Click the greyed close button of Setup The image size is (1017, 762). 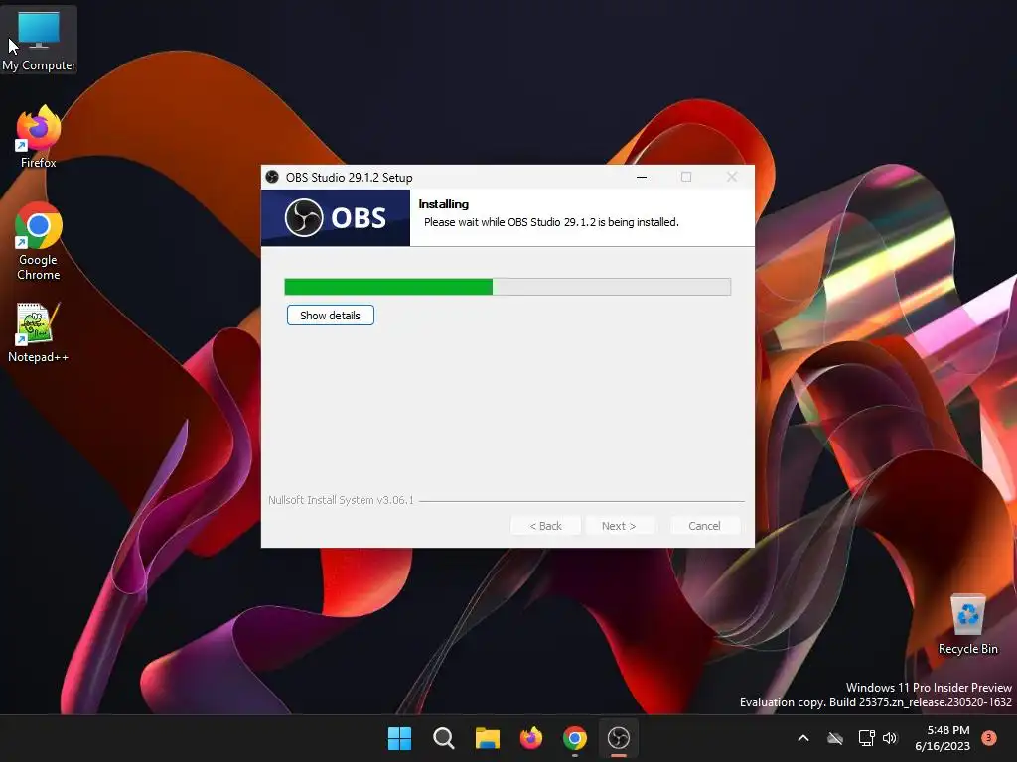point(732,177)
